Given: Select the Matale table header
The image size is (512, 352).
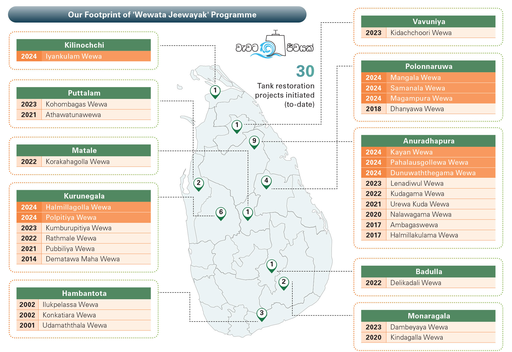Looking at the screenshot, I should (x=84, y=150).
